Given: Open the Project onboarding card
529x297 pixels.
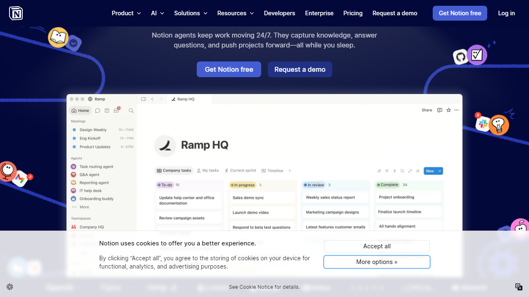Looking at the screenshot, I should [409, 197].
